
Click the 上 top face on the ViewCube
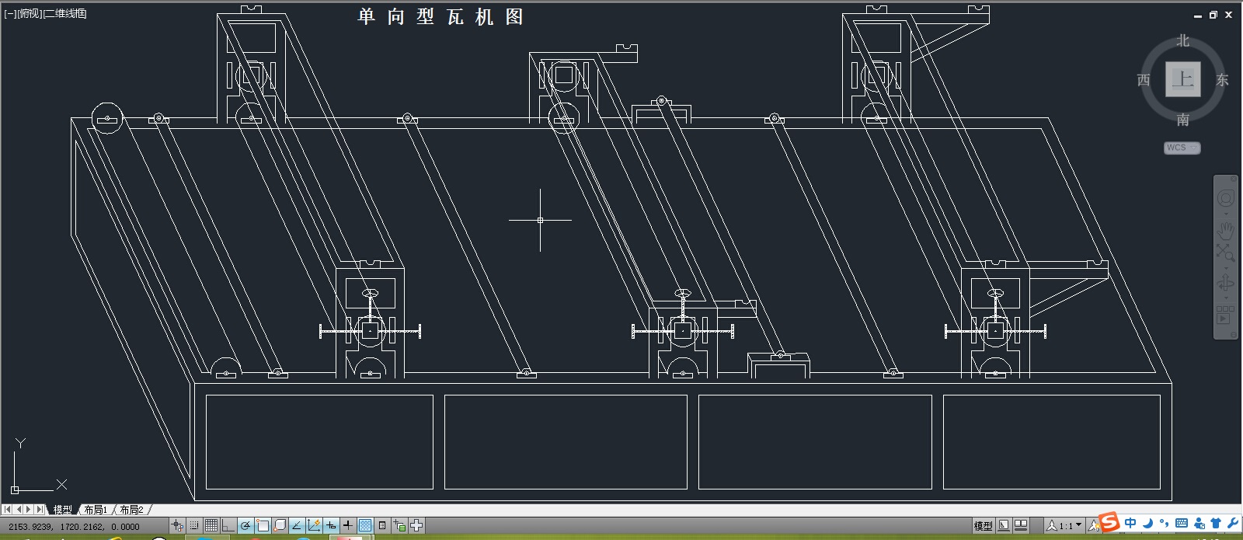point(1182,79)
